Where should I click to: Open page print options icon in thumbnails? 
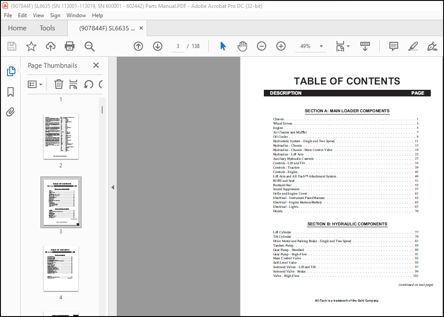(x=73, y=84)
